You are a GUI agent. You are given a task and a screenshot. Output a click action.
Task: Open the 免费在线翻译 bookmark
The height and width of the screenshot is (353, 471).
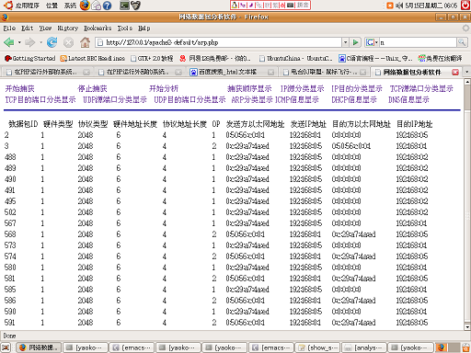[x=441, y=58]
